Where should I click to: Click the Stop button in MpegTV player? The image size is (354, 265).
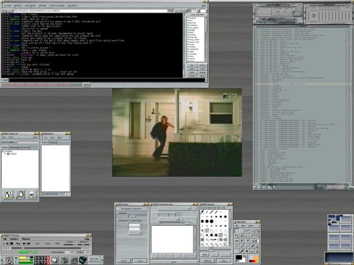coord(18,243)
